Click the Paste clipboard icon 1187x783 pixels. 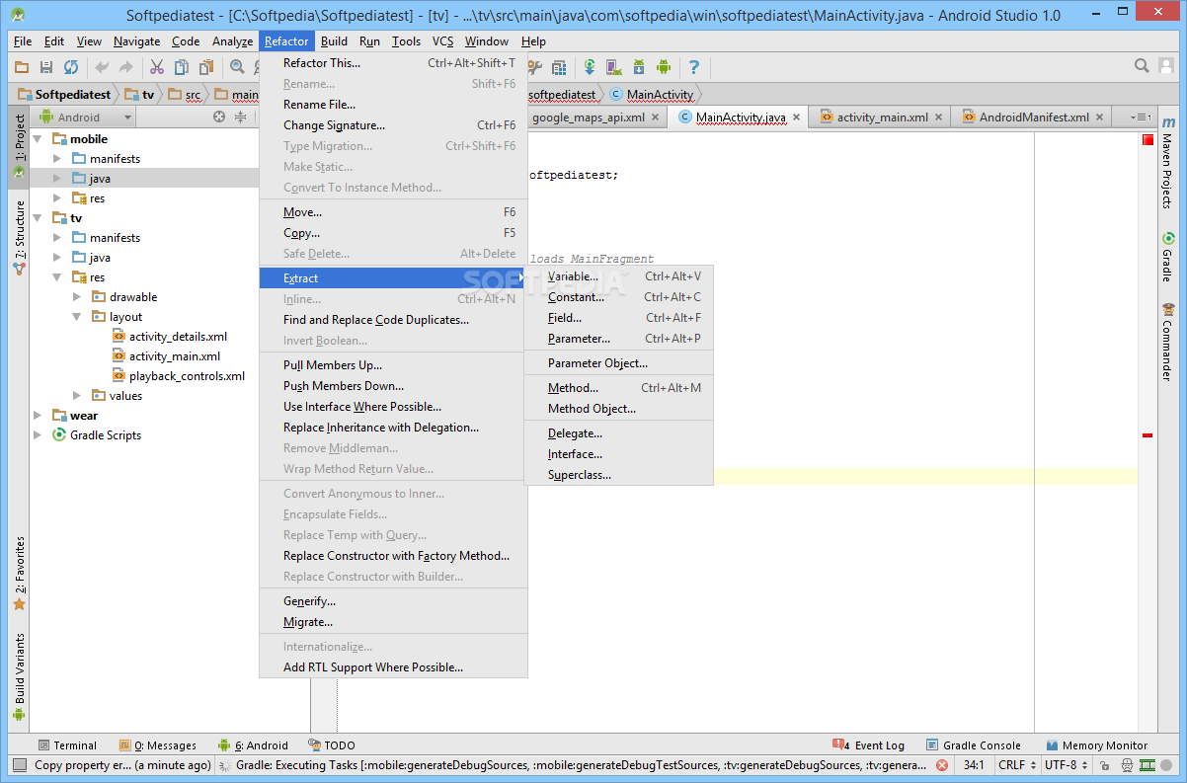click(206, 67)
